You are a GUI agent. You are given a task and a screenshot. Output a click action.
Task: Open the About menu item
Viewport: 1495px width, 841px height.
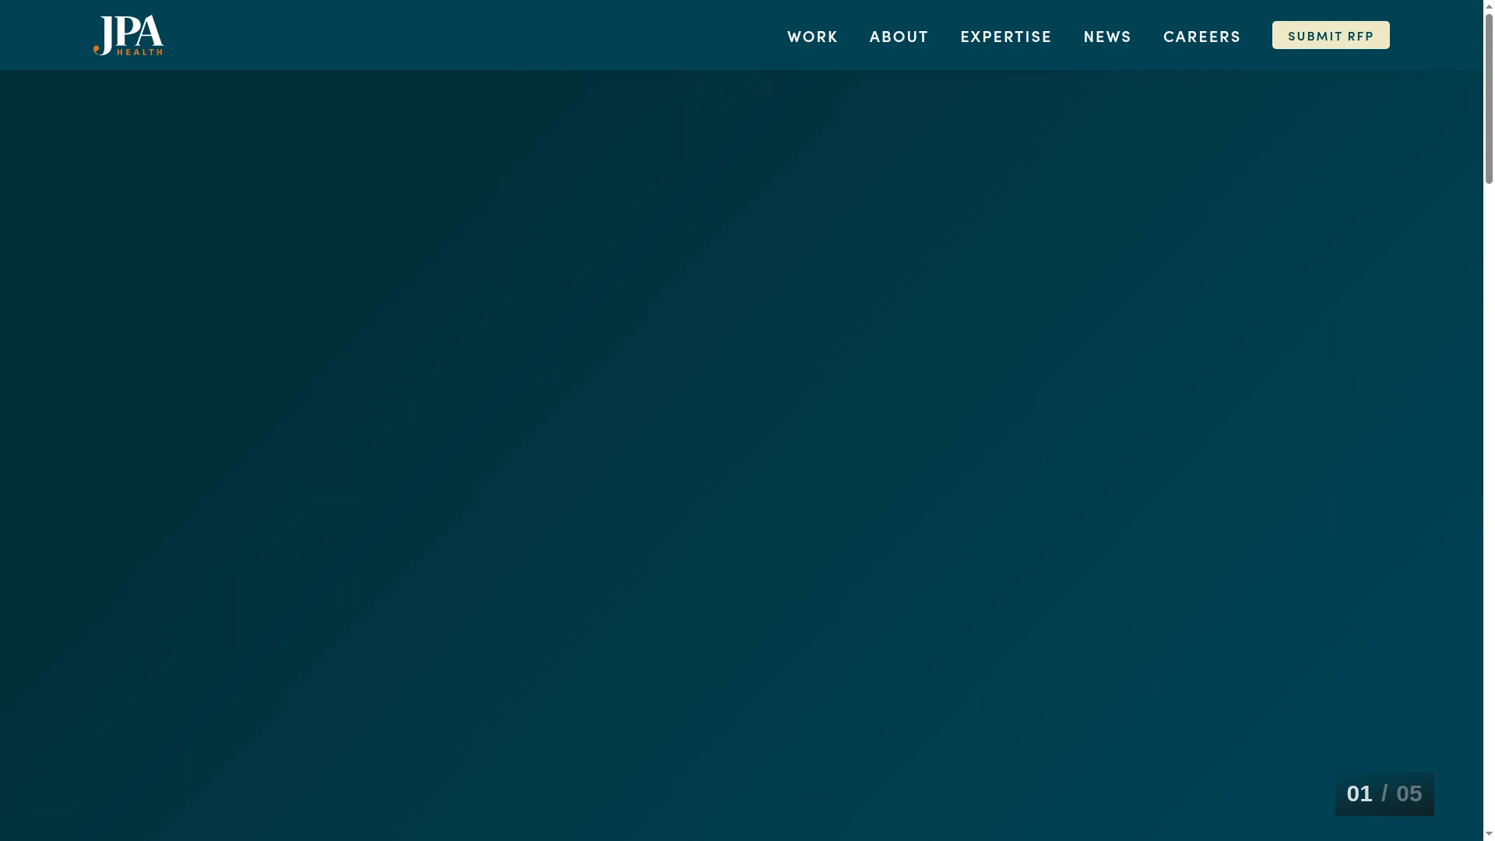pos(899,37)
